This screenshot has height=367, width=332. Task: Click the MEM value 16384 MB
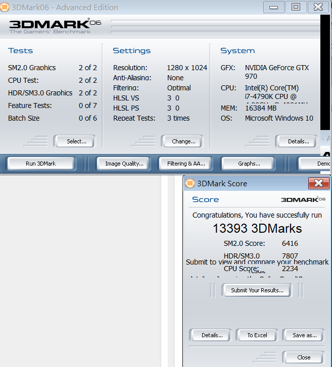[261, 108]
